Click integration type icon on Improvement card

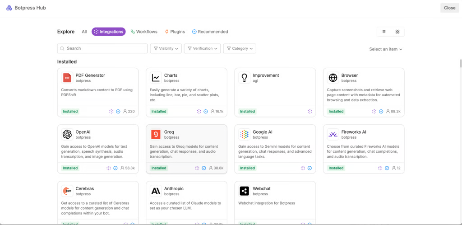310,112
